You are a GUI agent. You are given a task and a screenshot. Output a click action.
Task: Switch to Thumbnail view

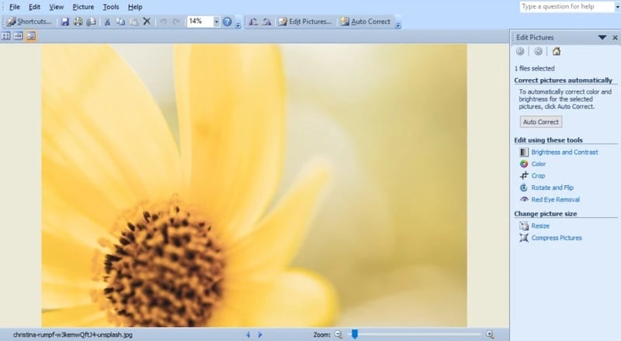(6, 36)
